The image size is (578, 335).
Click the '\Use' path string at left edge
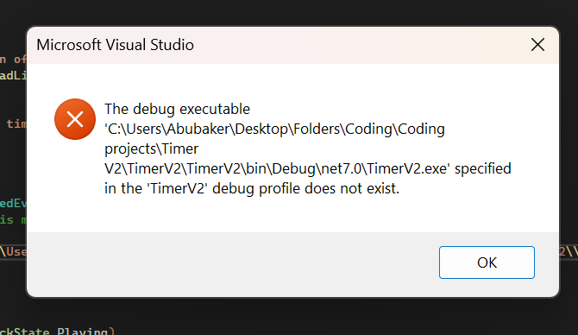13,251
